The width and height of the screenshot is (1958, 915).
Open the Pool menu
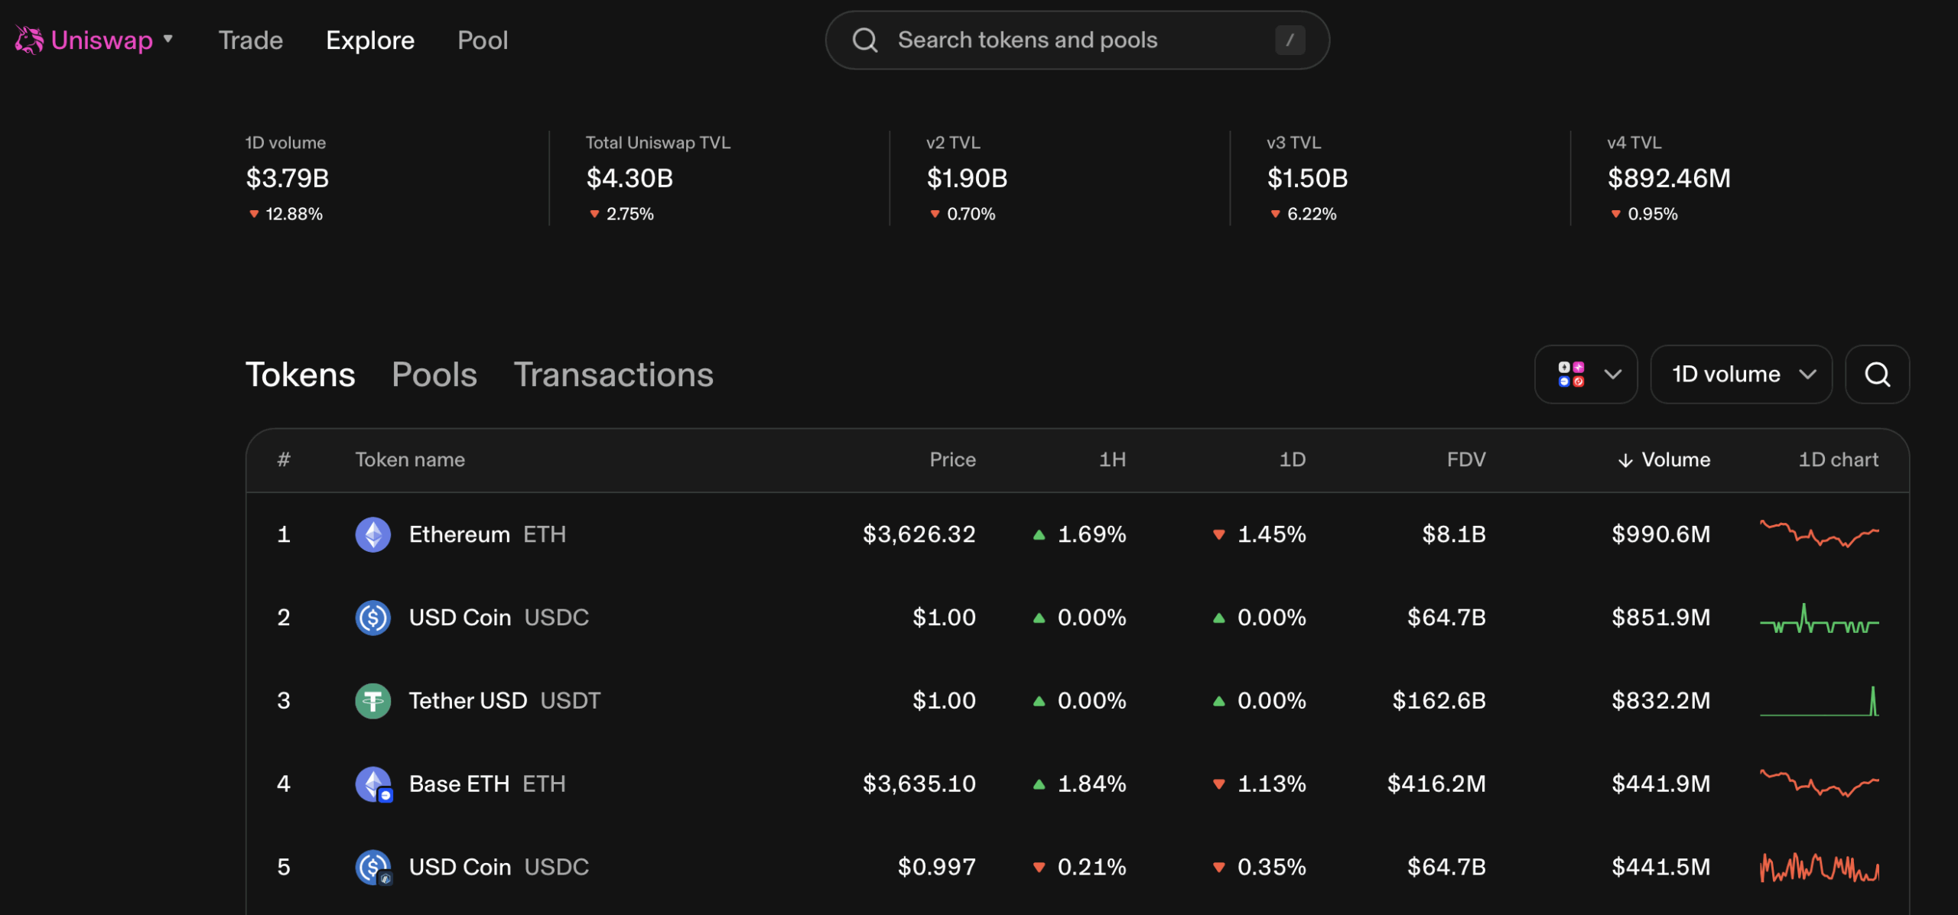tap(483, 40)
